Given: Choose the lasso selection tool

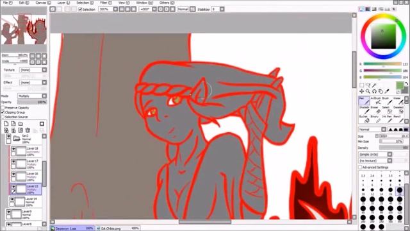Looking at the screenshot, I should 368,85.
